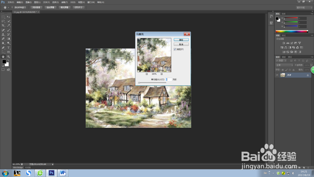This screenshot has width=314, height=177.
Task: Toggle type layer filter
Action: (299, 61)
